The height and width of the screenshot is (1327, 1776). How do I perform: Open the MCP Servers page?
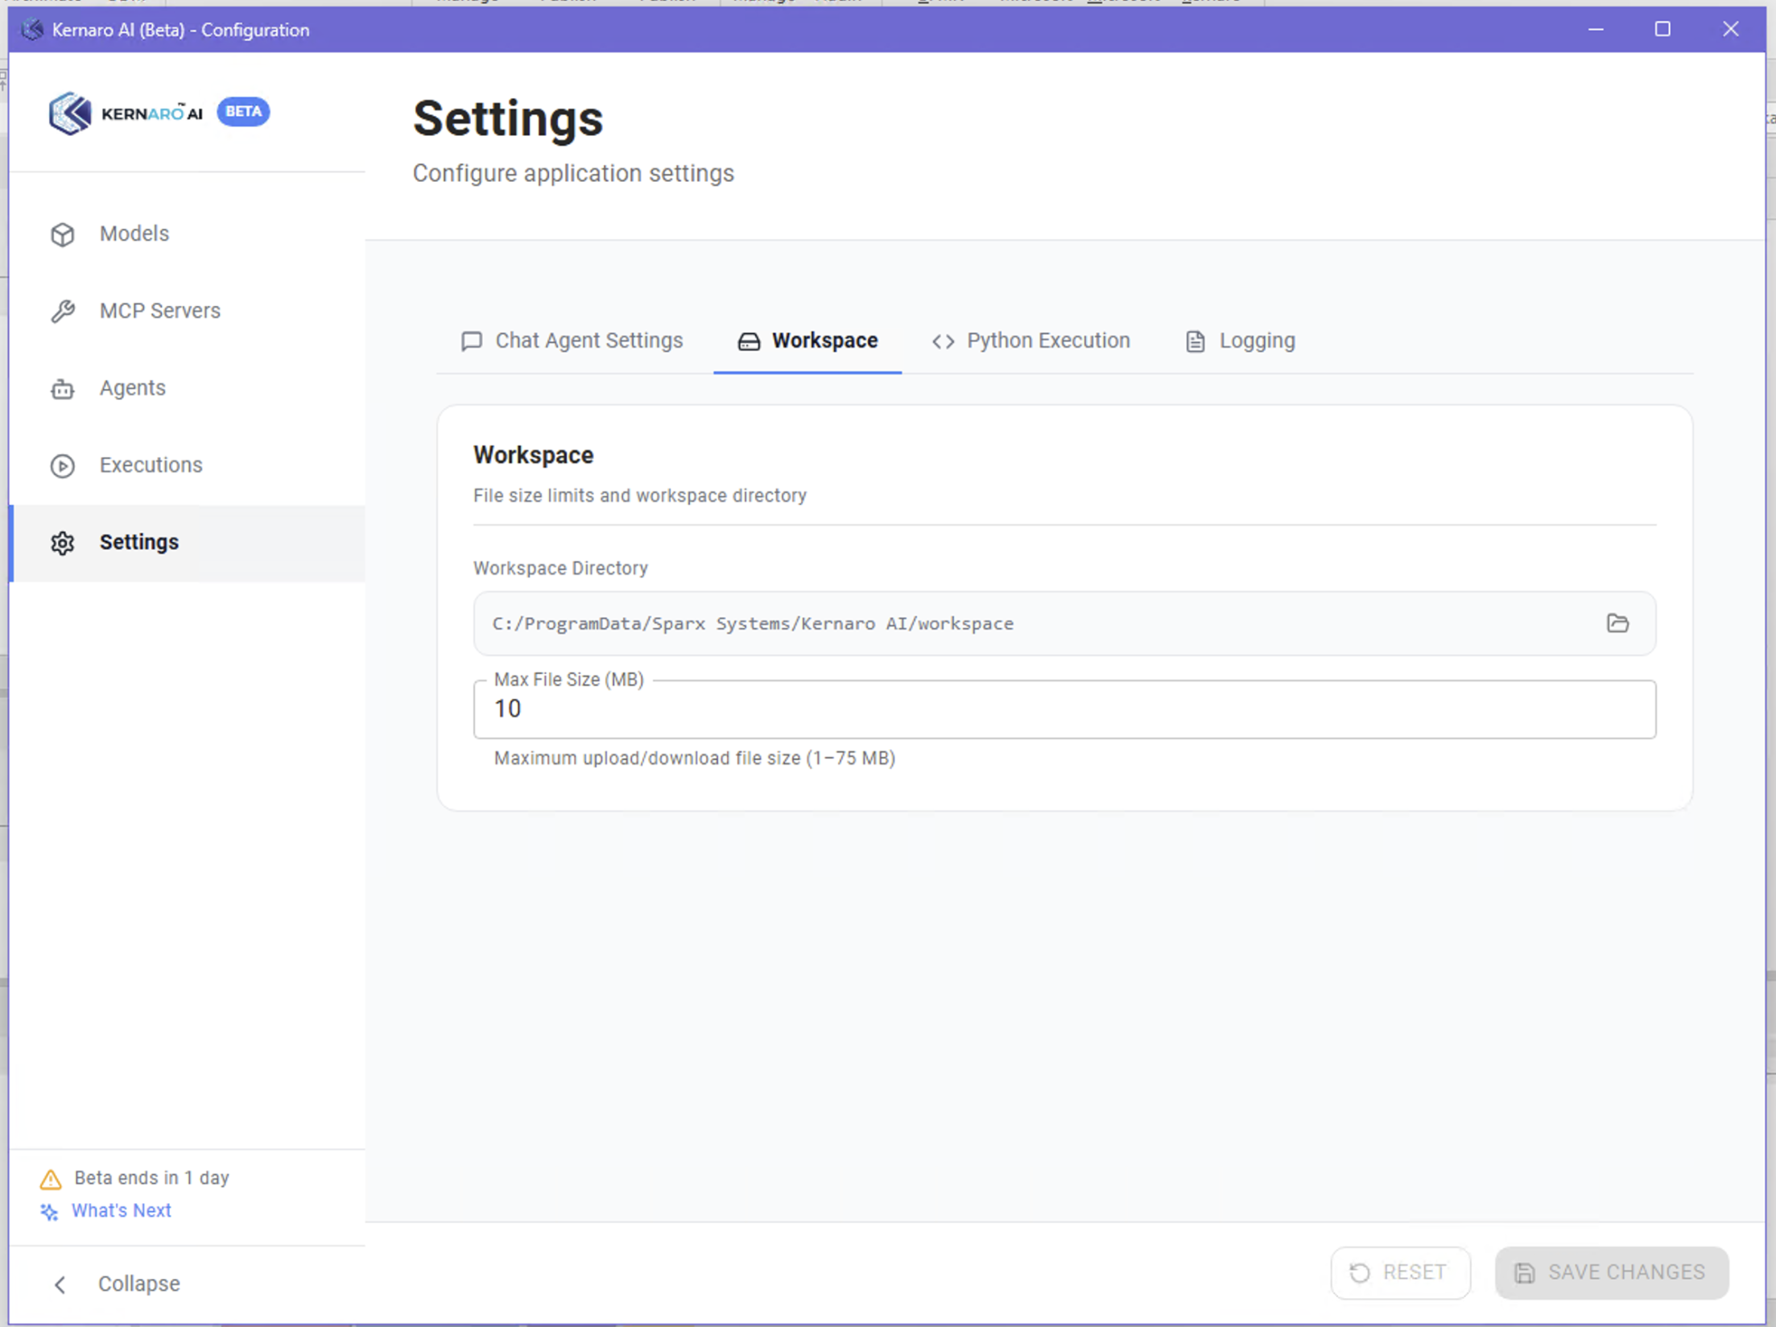[x=188, y=311]
